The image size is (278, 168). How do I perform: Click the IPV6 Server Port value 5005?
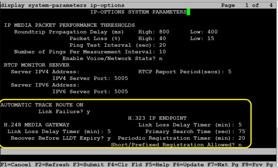(x=121, y=91)
